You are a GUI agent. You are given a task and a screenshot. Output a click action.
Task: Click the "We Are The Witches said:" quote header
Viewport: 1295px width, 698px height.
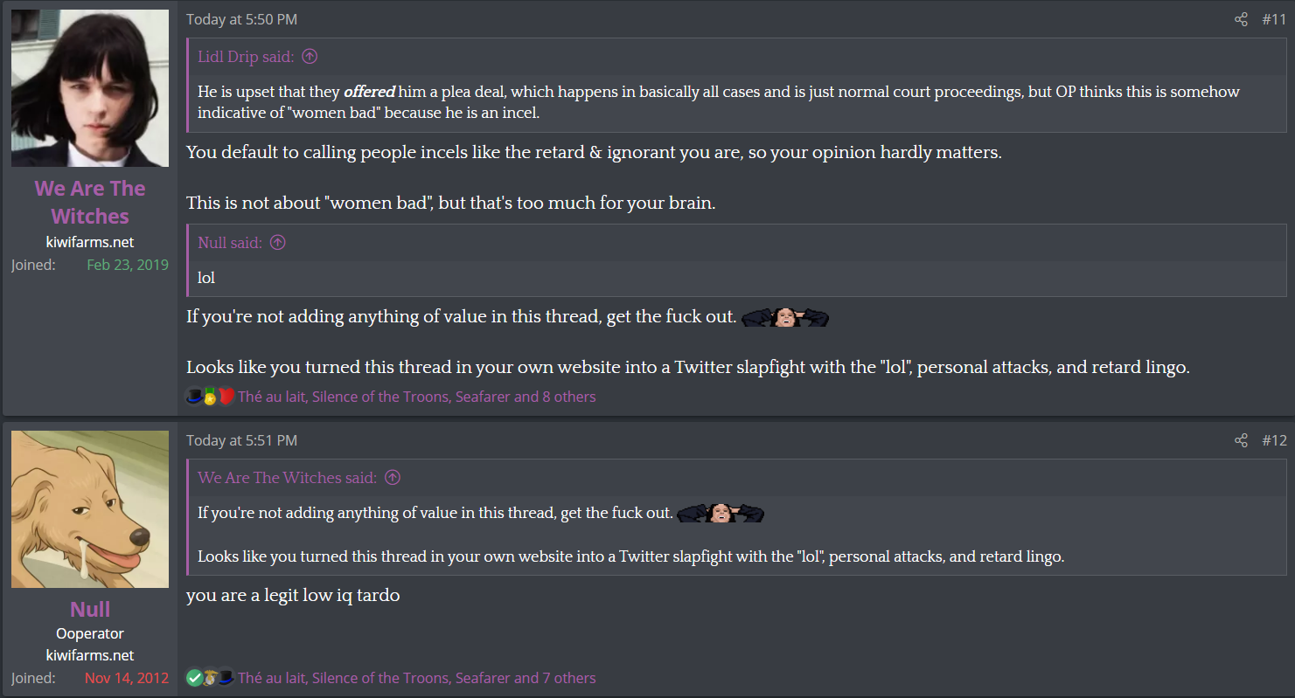(x=287, y=478)
